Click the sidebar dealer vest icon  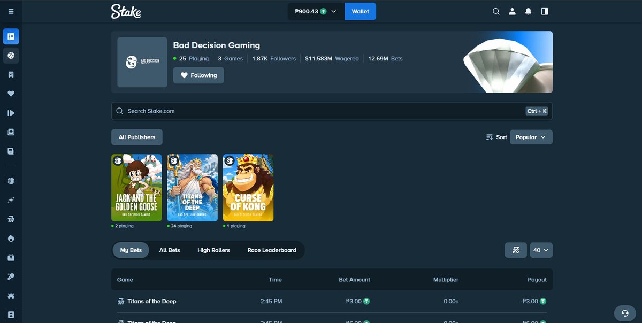tap(11, 257)
